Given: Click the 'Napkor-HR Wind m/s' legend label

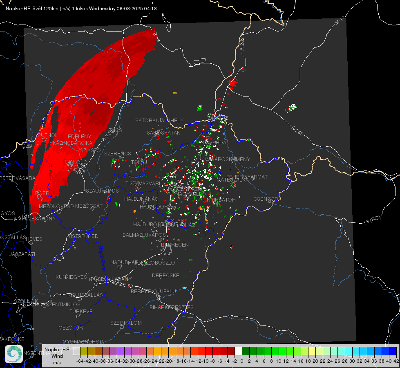Looking at the screenshot, I should tap(57, 356).
